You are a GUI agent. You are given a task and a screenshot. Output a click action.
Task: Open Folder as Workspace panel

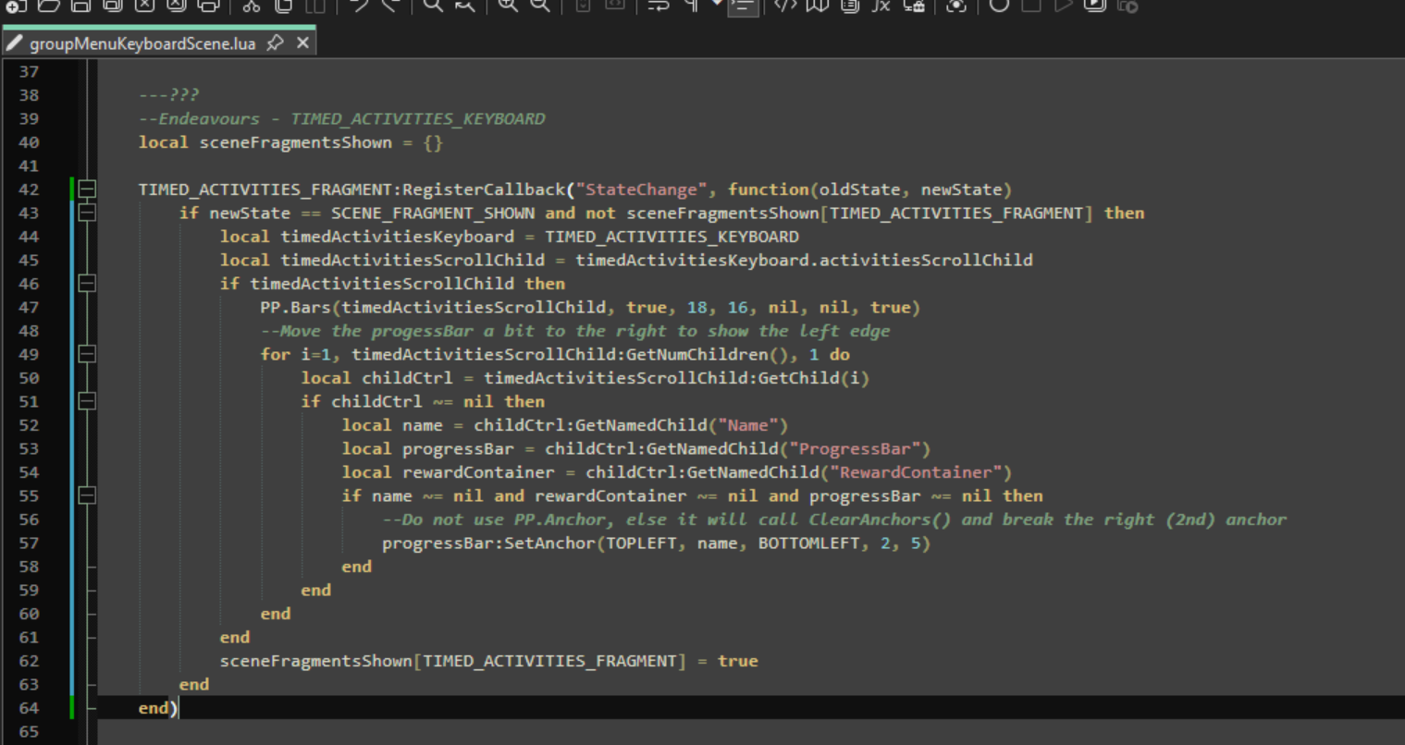pos(914,5)
